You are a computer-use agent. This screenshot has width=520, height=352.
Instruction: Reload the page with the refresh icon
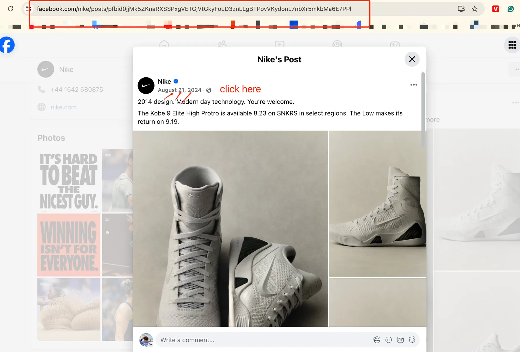10,9
